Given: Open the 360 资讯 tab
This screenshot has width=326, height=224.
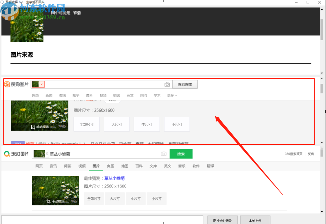Looking at the screenshot, I should tap(53, 166).
